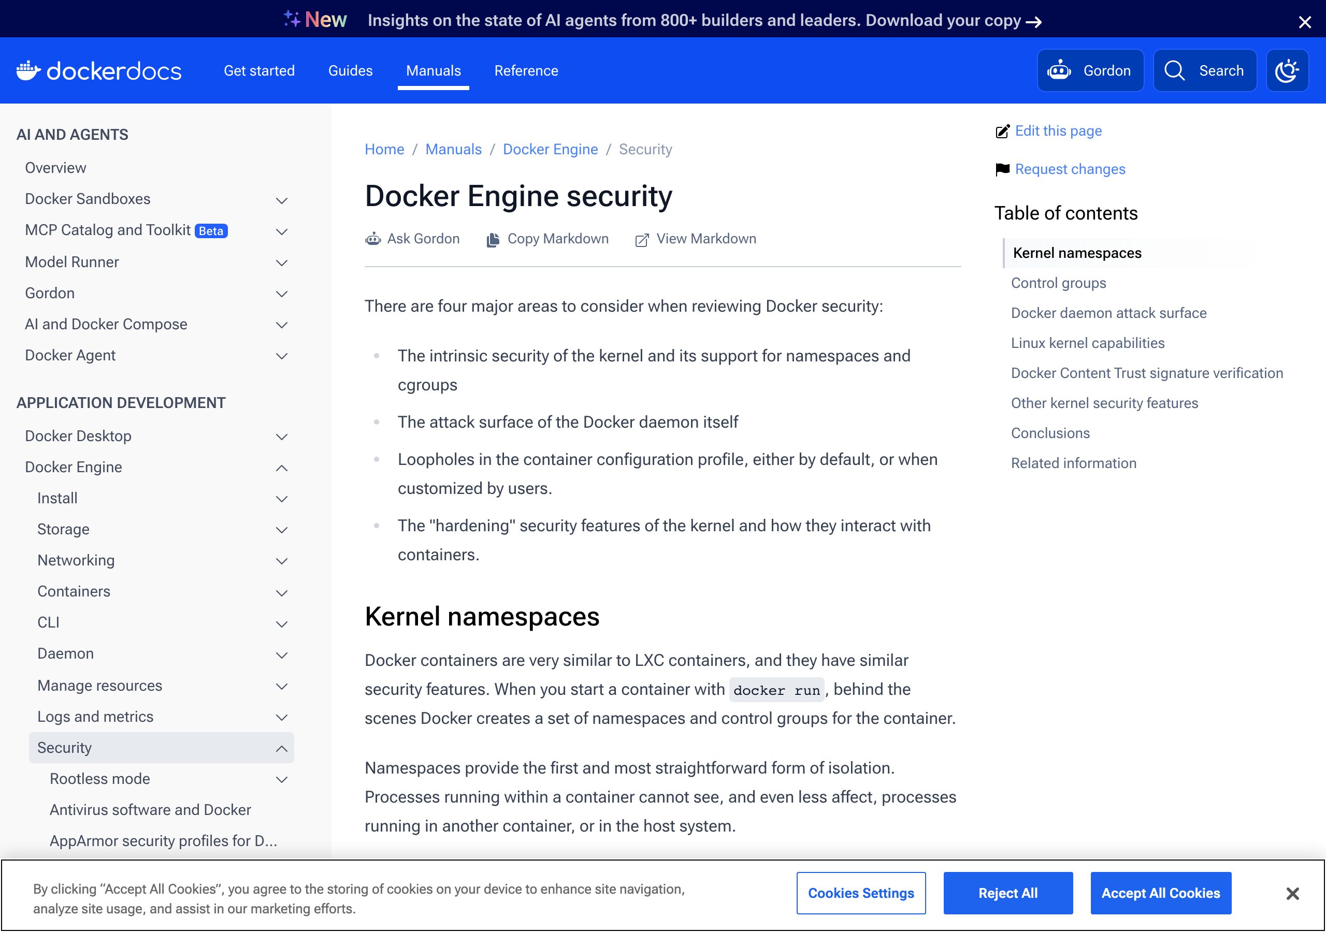This screenshot has width=1326, height=932.
Task: Toggle dark mode theme icon
Action: (1287, 70)
